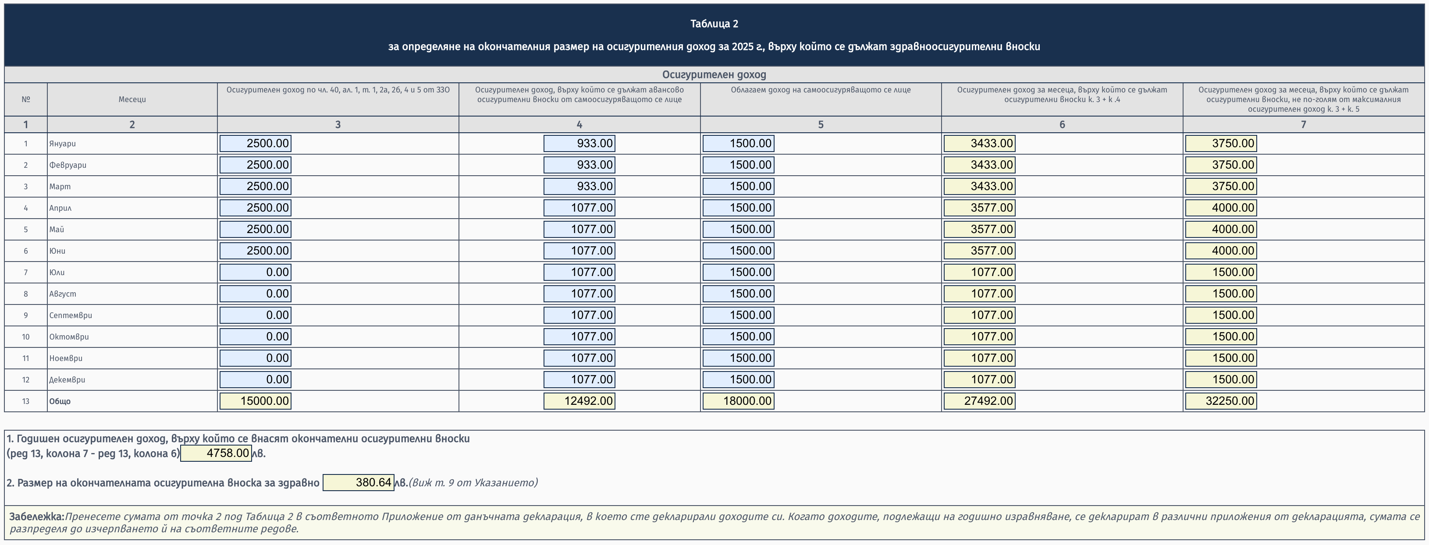Select August column 4 field 1077.00
The width and height of the screenshot is (1429, 545).
579,293
